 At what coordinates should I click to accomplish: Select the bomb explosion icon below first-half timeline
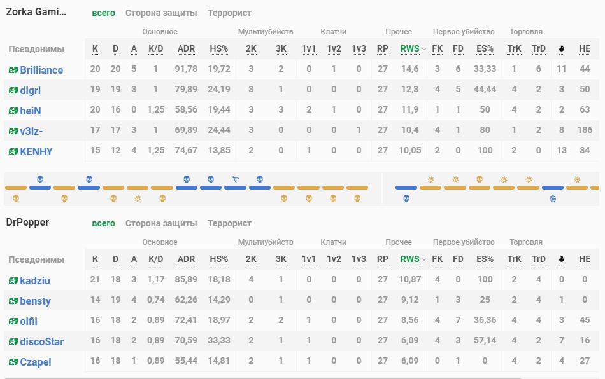tap(138, 198)
